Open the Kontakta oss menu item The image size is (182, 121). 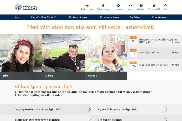(x=160, y=17)
